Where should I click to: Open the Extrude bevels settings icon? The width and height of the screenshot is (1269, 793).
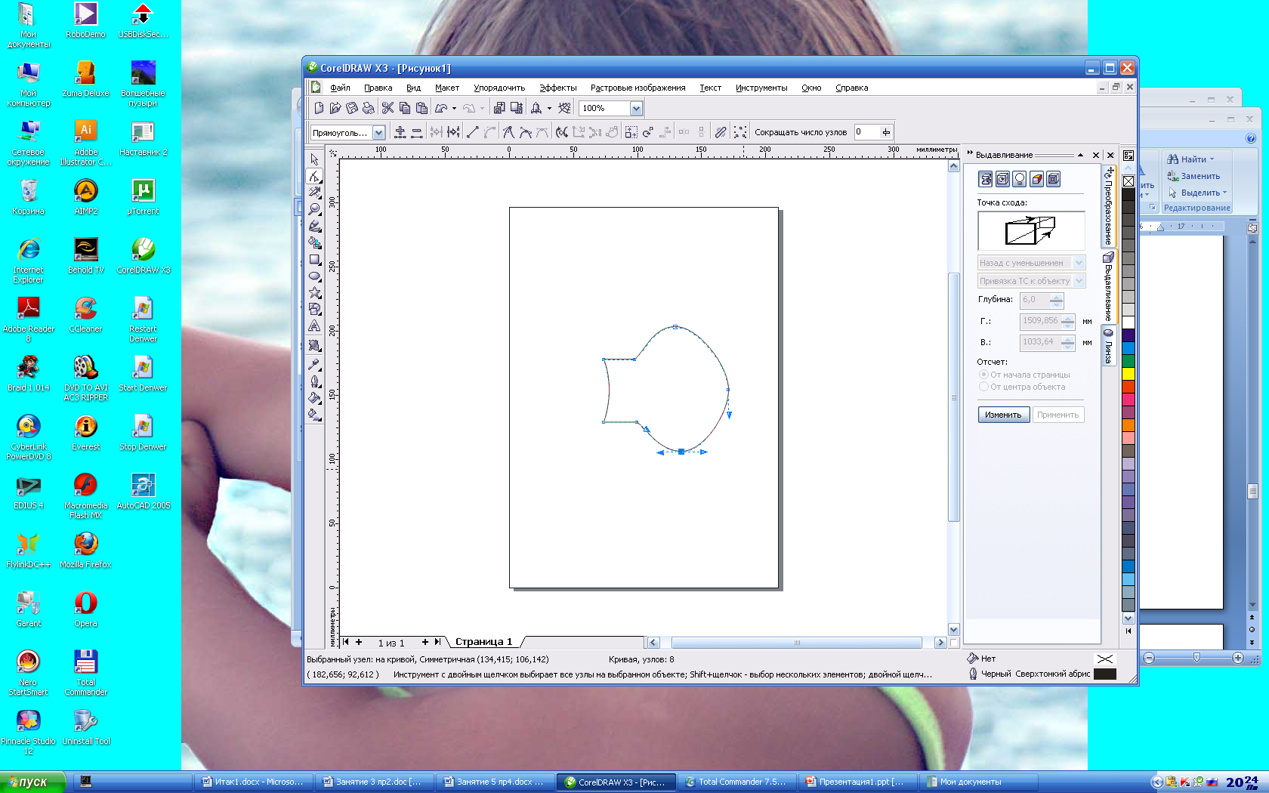point(1054,179)
